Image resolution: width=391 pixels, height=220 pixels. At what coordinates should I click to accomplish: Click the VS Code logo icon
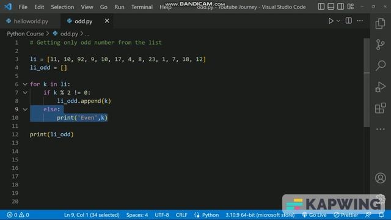coord(8,7)
